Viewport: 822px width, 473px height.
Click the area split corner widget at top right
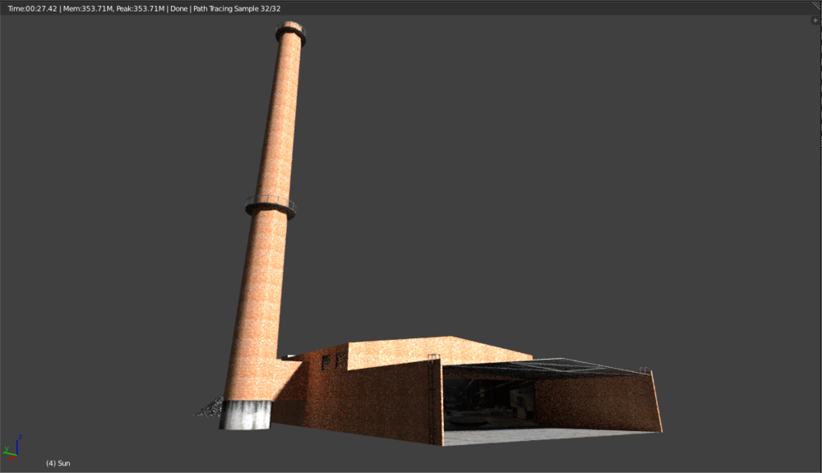(x=816, y=5)
